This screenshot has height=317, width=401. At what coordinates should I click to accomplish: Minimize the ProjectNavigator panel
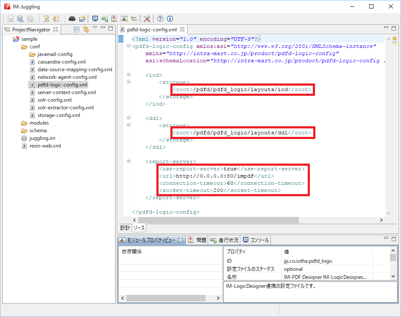(x=103, y=27)
